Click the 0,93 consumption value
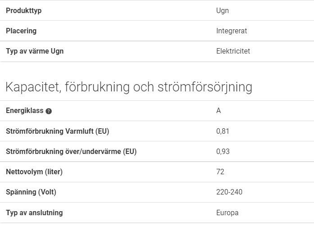The height and width of the screenshot is (226, 314). coord(223,152)
